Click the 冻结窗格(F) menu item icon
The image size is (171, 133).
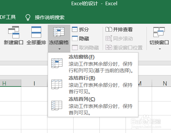pos(57,63)
